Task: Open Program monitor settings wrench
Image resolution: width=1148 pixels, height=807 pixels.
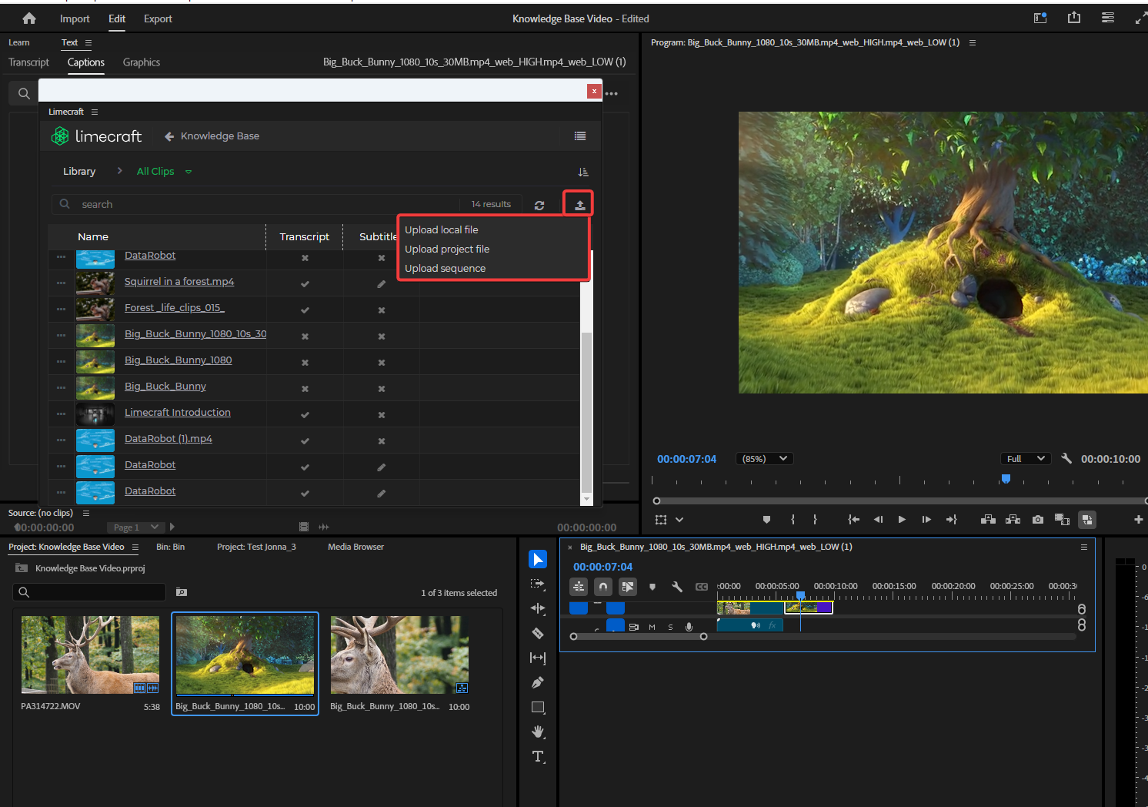Action: click(x=1066, y=458)
